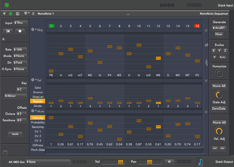Click the null symbol icon beside pitch lane
This screenshot has width=234, height=167.
pyautogui.click(x=206, y=45)
